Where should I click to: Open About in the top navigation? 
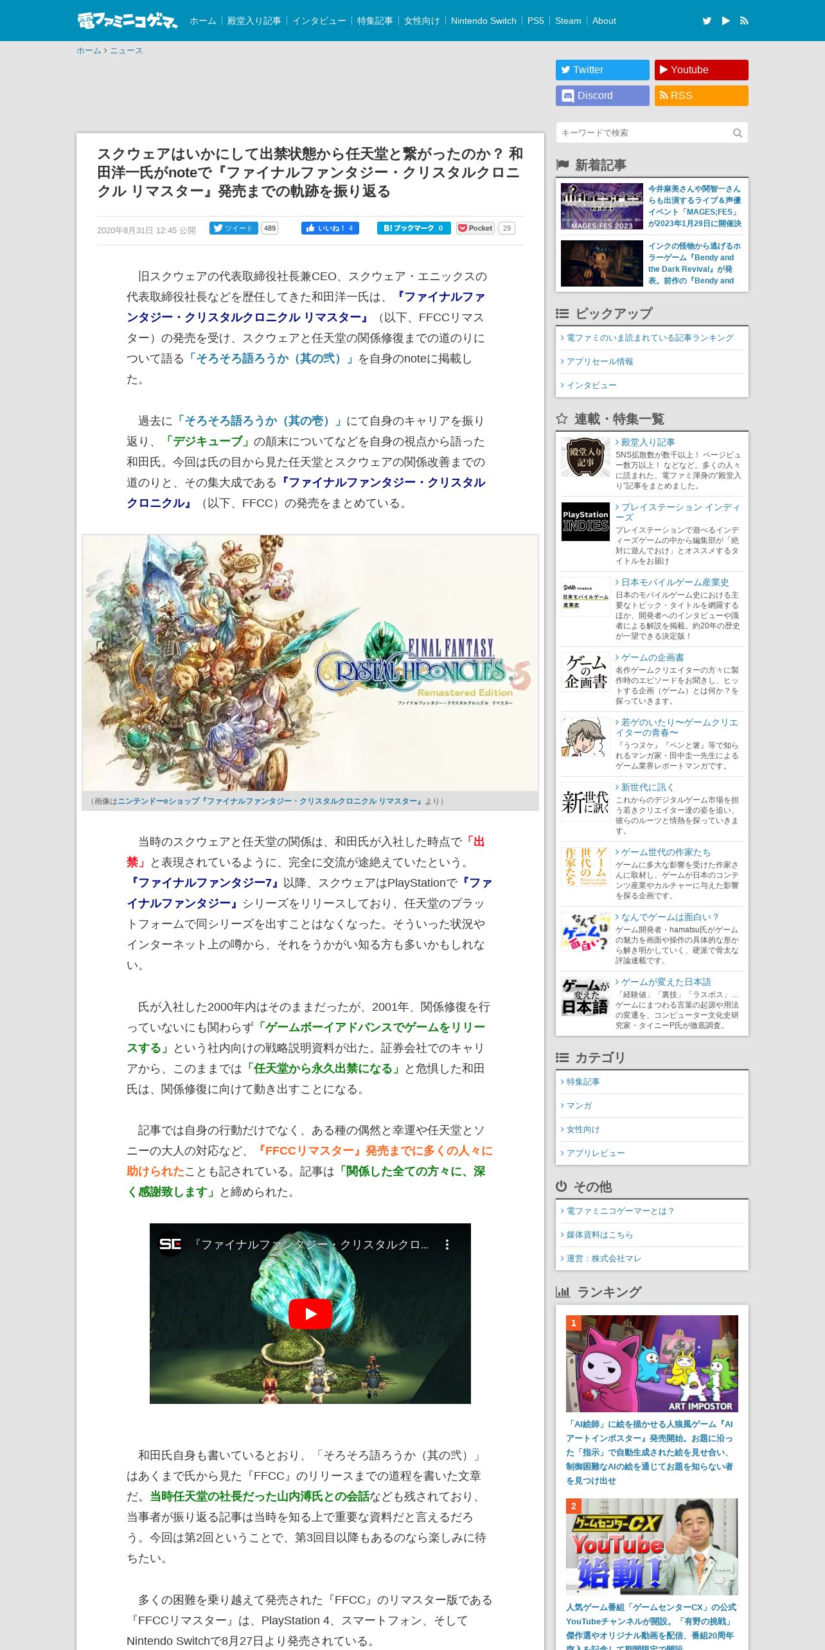(x=604, y=21)
